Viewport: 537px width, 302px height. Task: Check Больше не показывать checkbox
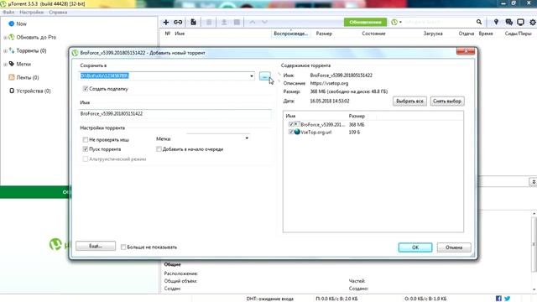coord(123,247)
